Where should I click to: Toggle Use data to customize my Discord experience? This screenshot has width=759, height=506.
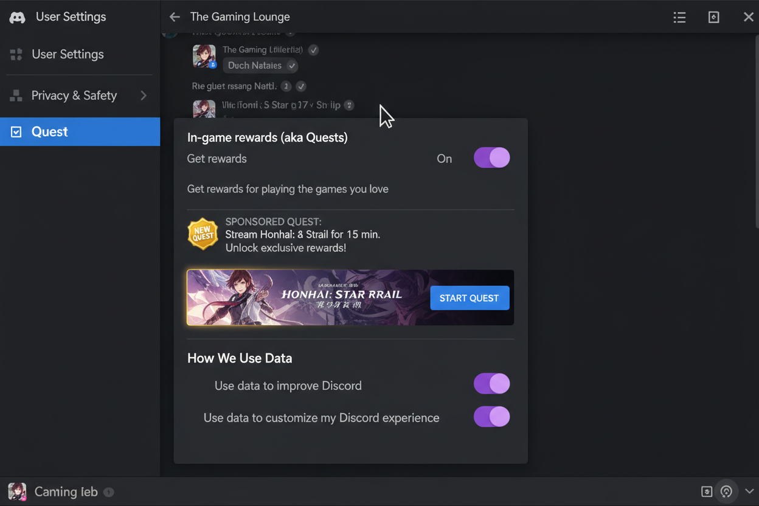[492, 417]
